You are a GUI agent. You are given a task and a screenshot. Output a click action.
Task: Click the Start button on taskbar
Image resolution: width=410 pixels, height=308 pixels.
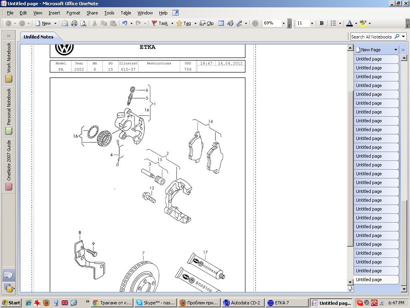tap(11, 303)
